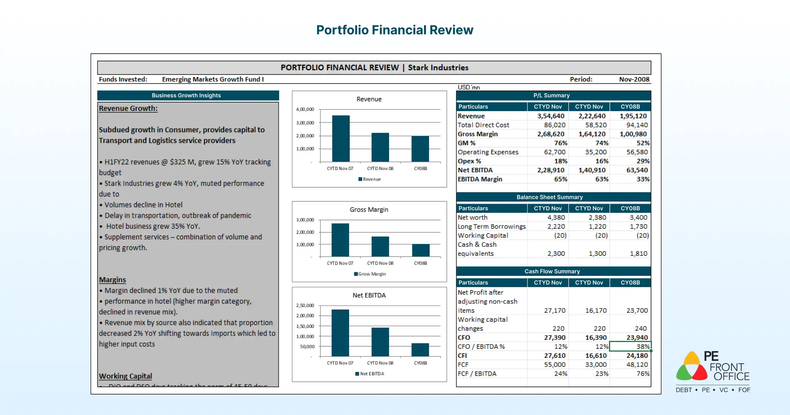Click the Business Growth Insights header
The image size is (790, 415).
tap(188, 95)
